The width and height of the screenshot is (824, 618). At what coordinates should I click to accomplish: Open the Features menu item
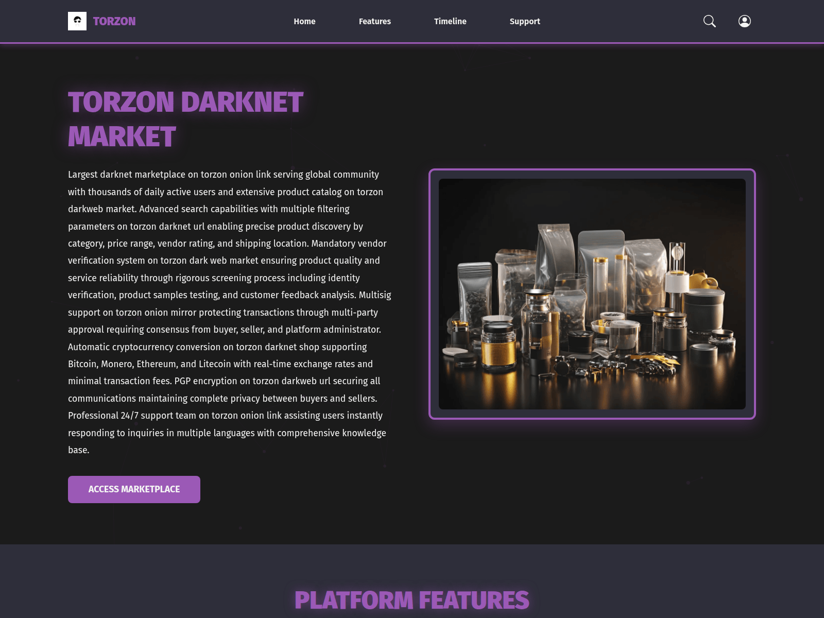(375, 21)
